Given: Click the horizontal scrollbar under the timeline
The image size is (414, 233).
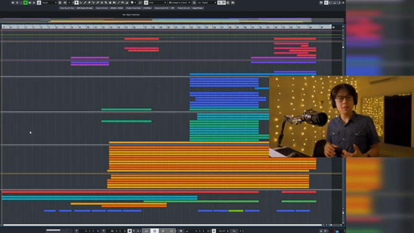Looking at the screenshot, I should (162, 225).
